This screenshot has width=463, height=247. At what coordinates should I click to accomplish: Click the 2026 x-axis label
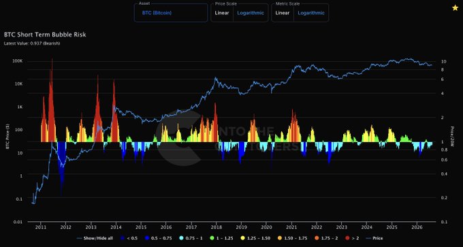pos(417,227)
